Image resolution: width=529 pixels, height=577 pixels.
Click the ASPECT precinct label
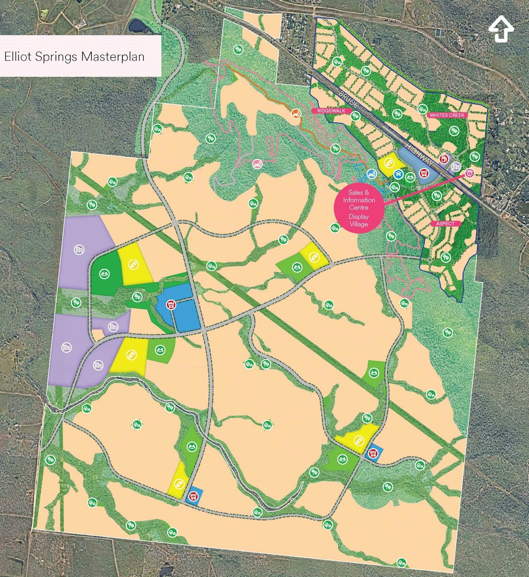(445, 224)
